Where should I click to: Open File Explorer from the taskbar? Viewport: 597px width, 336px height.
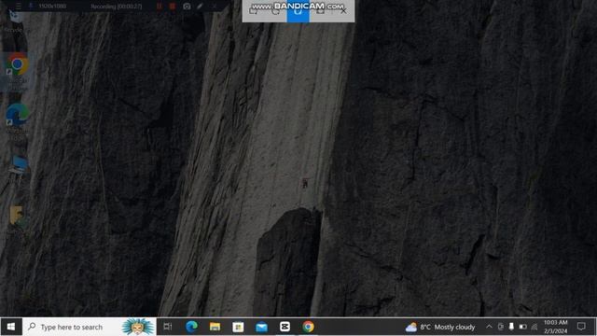pos(215,327)
